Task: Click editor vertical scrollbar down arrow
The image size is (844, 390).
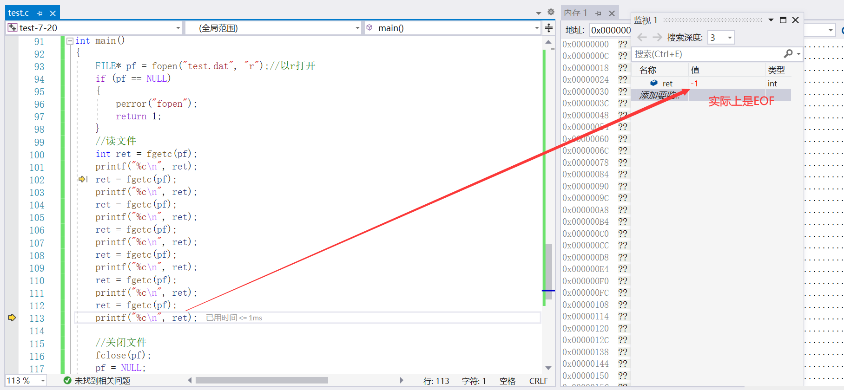Action: click(x=548, y=368)
